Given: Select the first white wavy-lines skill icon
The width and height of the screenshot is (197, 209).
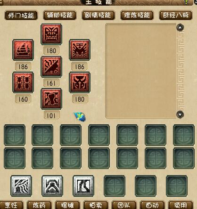Looking at the screenshot, I should point(21,186).
